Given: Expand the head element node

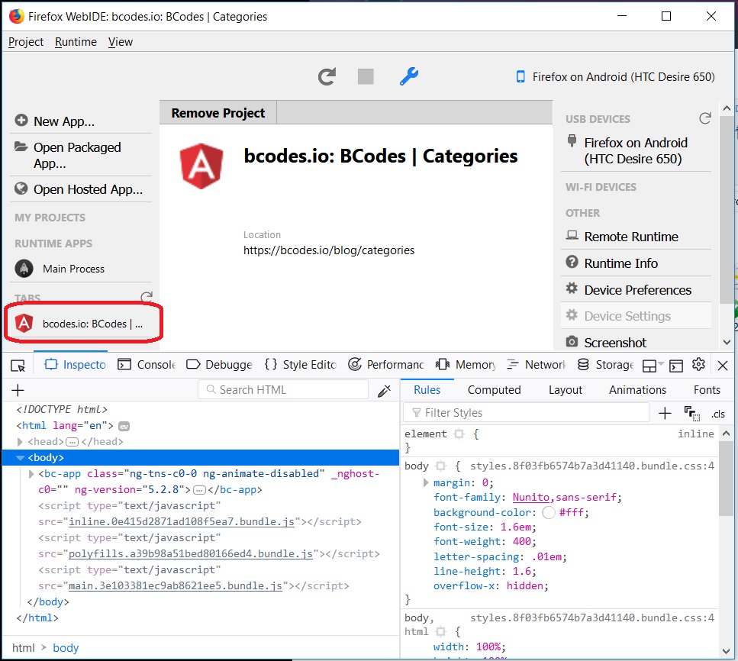Looking at the screenshot, I should pyautogui.click(x=20, y=442).
